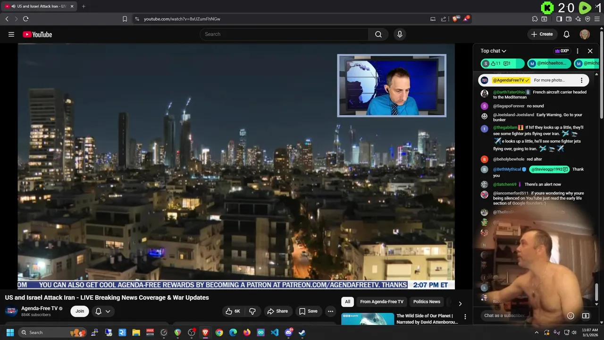Open the 0XP crown badge

[x=562, y=51]
